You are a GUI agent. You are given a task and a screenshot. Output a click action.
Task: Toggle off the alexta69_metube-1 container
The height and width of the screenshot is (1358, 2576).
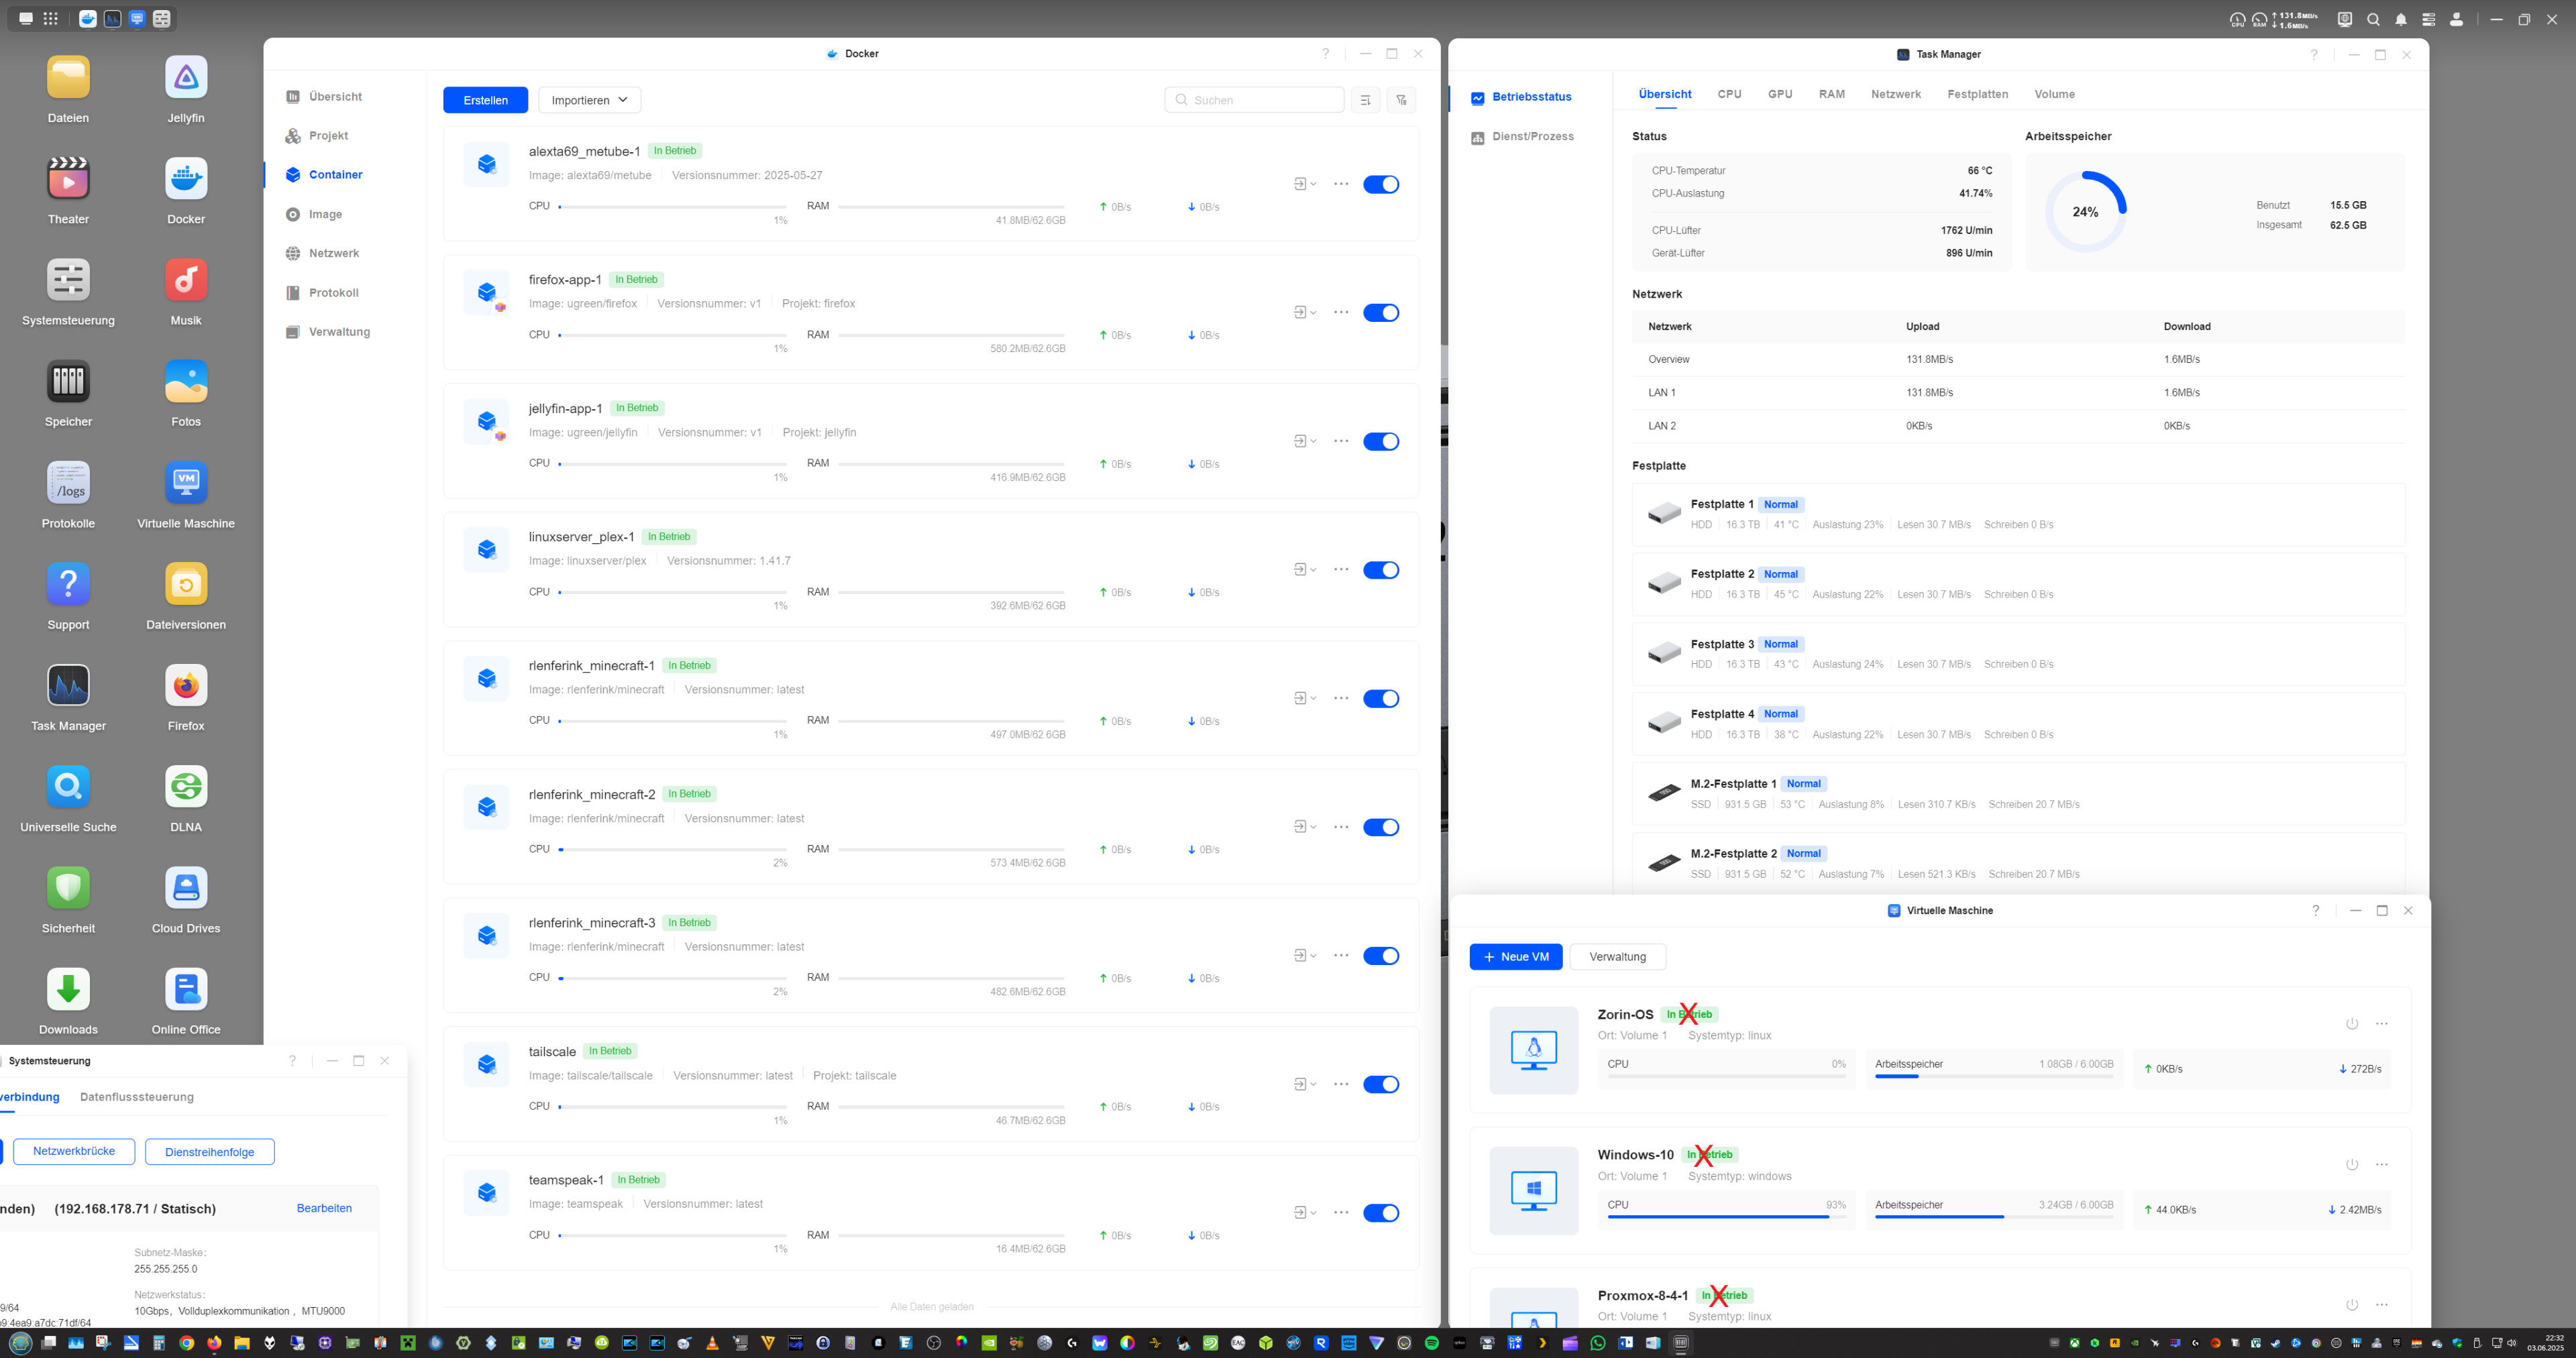point(1380,184)
